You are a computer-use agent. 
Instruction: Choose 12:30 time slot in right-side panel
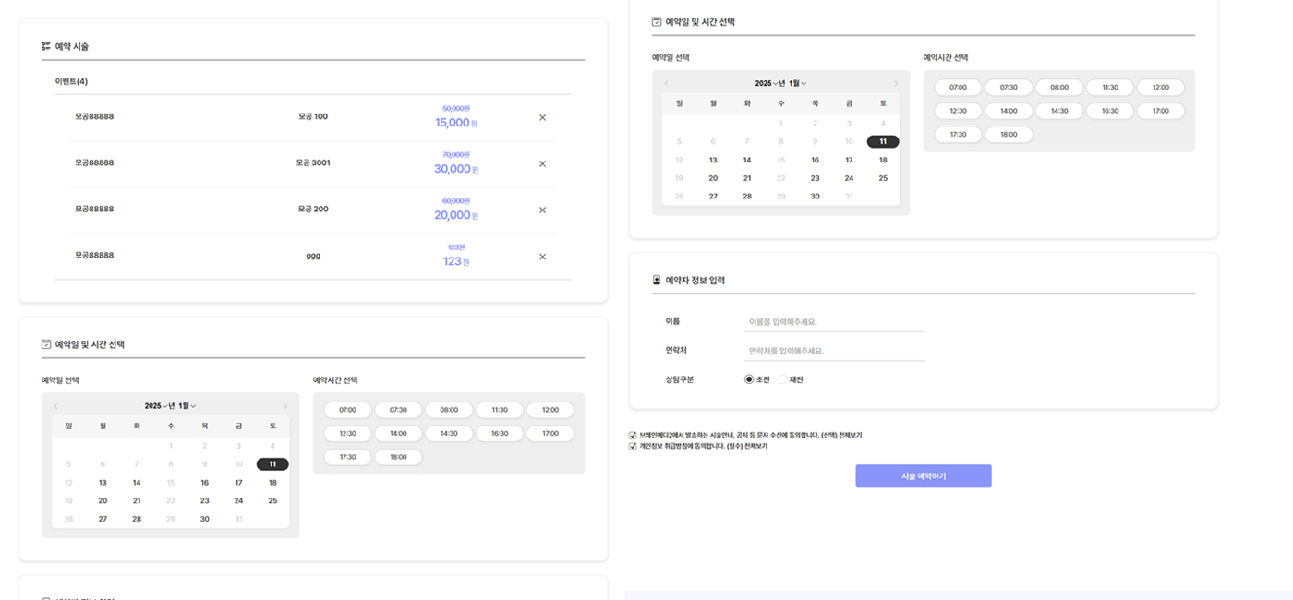click(958, 111)
